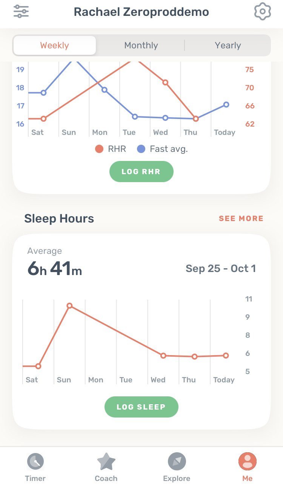Select the Me profile icon
Image resolution: width=283 pixels, height=484 pixels.
(x=248, y=461)
